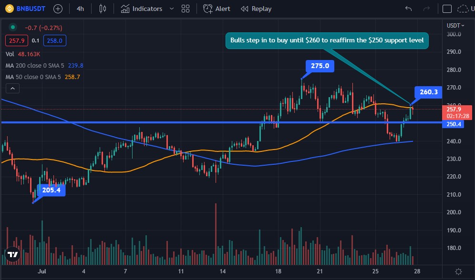Click the Jul date on time axis
This screenshot has width=475, height=280.
(42, 271)
